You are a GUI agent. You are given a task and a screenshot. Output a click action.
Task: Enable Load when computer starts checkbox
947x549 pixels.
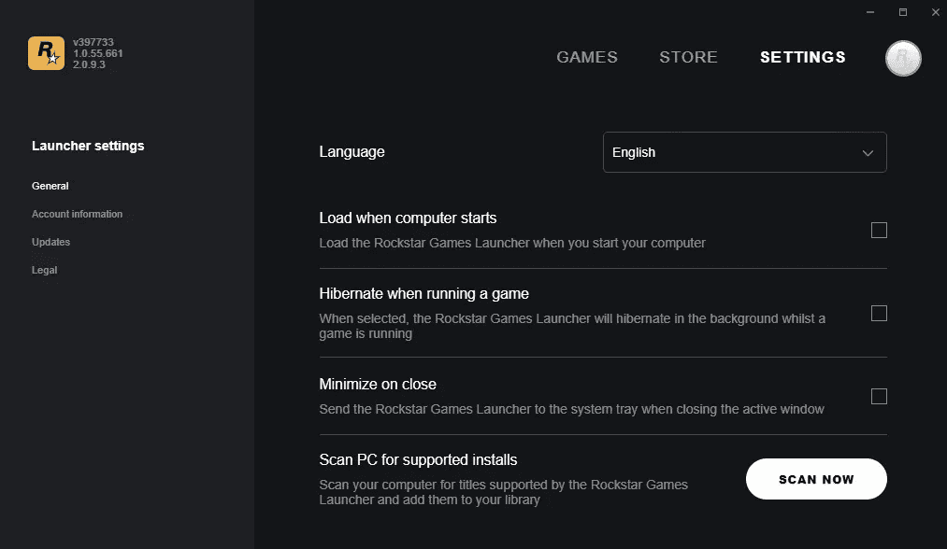coord(879,230)
